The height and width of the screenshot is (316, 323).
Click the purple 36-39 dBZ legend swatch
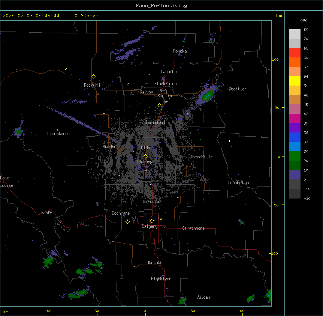point(295,128)
